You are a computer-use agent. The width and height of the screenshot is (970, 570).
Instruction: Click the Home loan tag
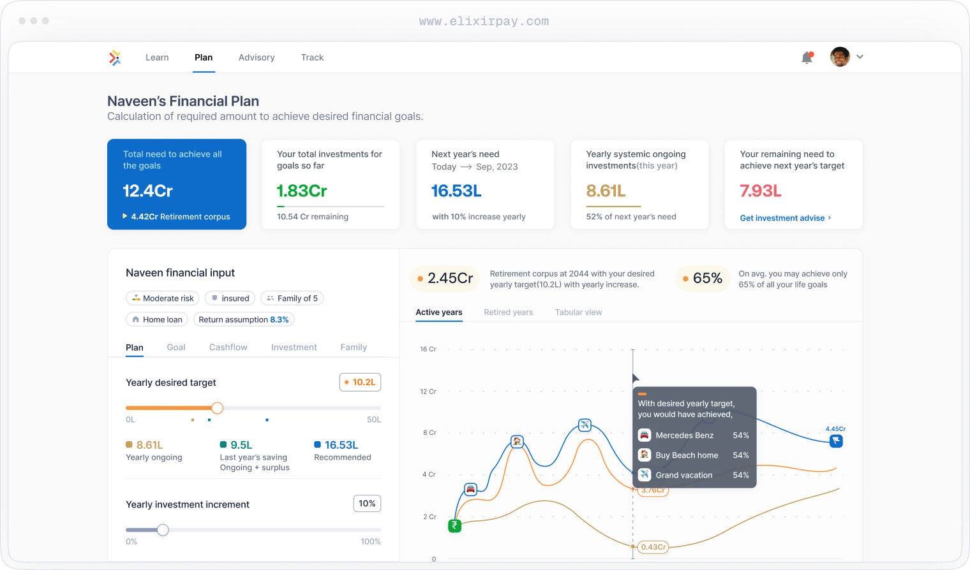157,319
